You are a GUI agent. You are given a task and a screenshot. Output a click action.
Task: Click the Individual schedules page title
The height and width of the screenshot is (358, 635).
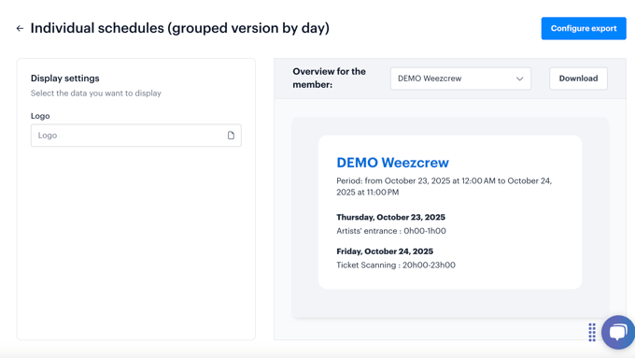[180, 28]
